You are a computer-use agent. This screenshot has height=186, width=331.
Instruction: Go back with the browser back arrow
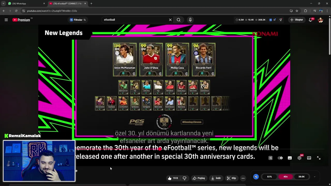(4, 11)
